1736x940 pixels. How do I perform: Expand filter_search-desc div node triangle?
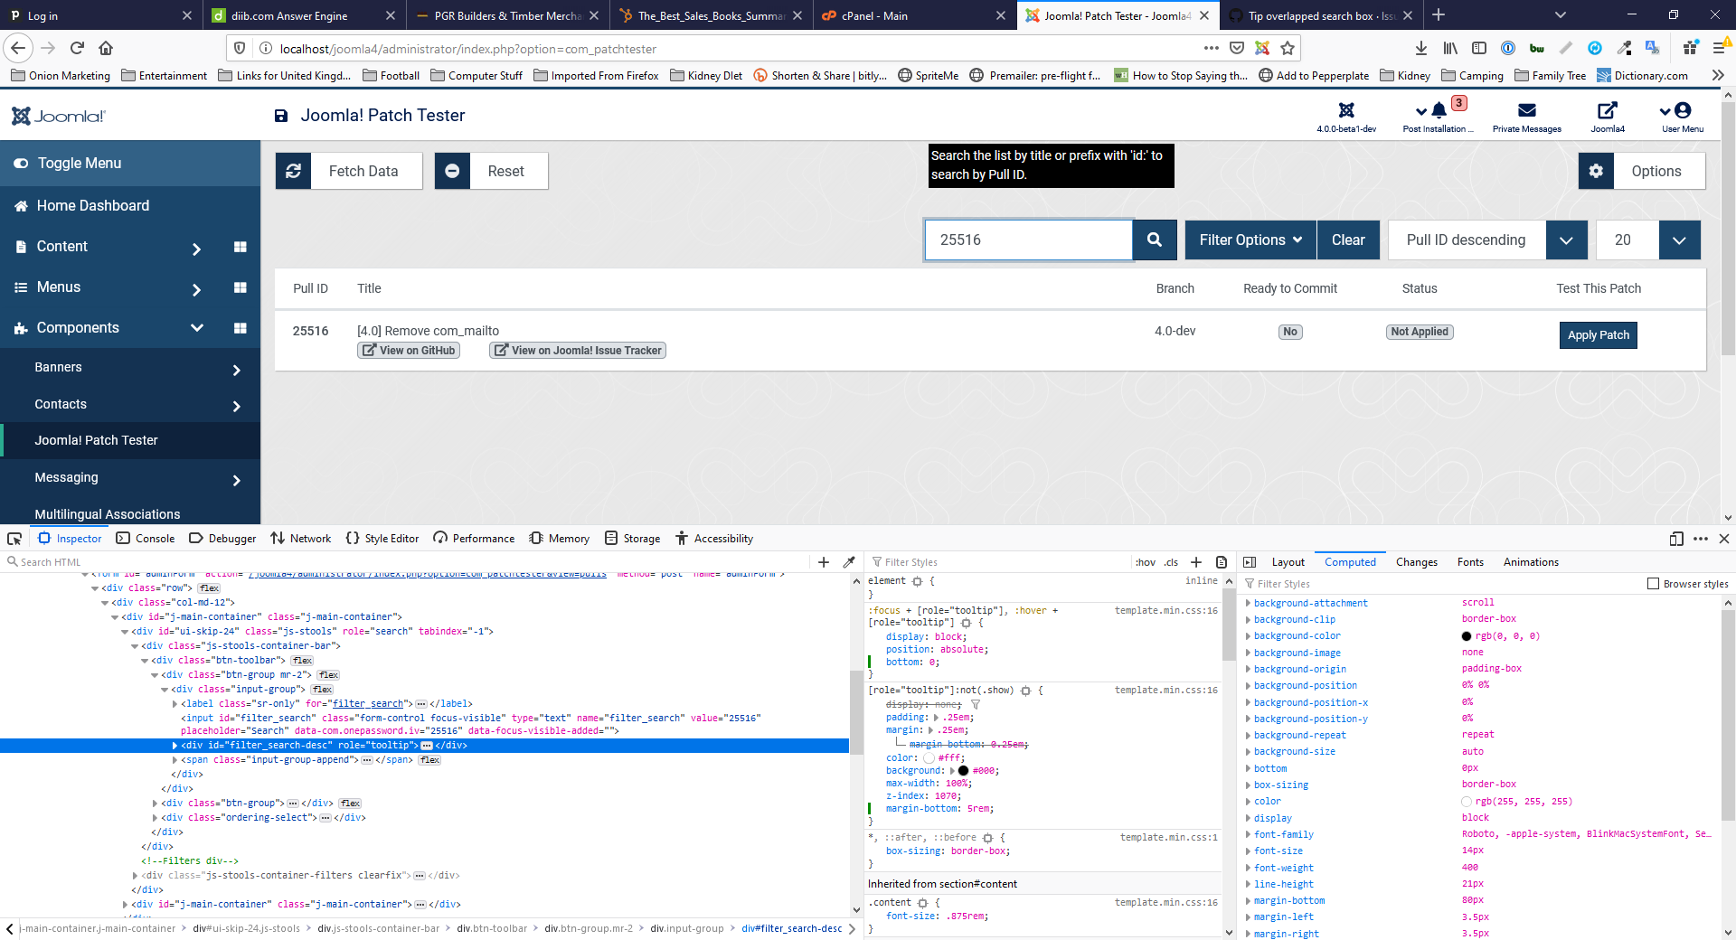click(175, 746)
